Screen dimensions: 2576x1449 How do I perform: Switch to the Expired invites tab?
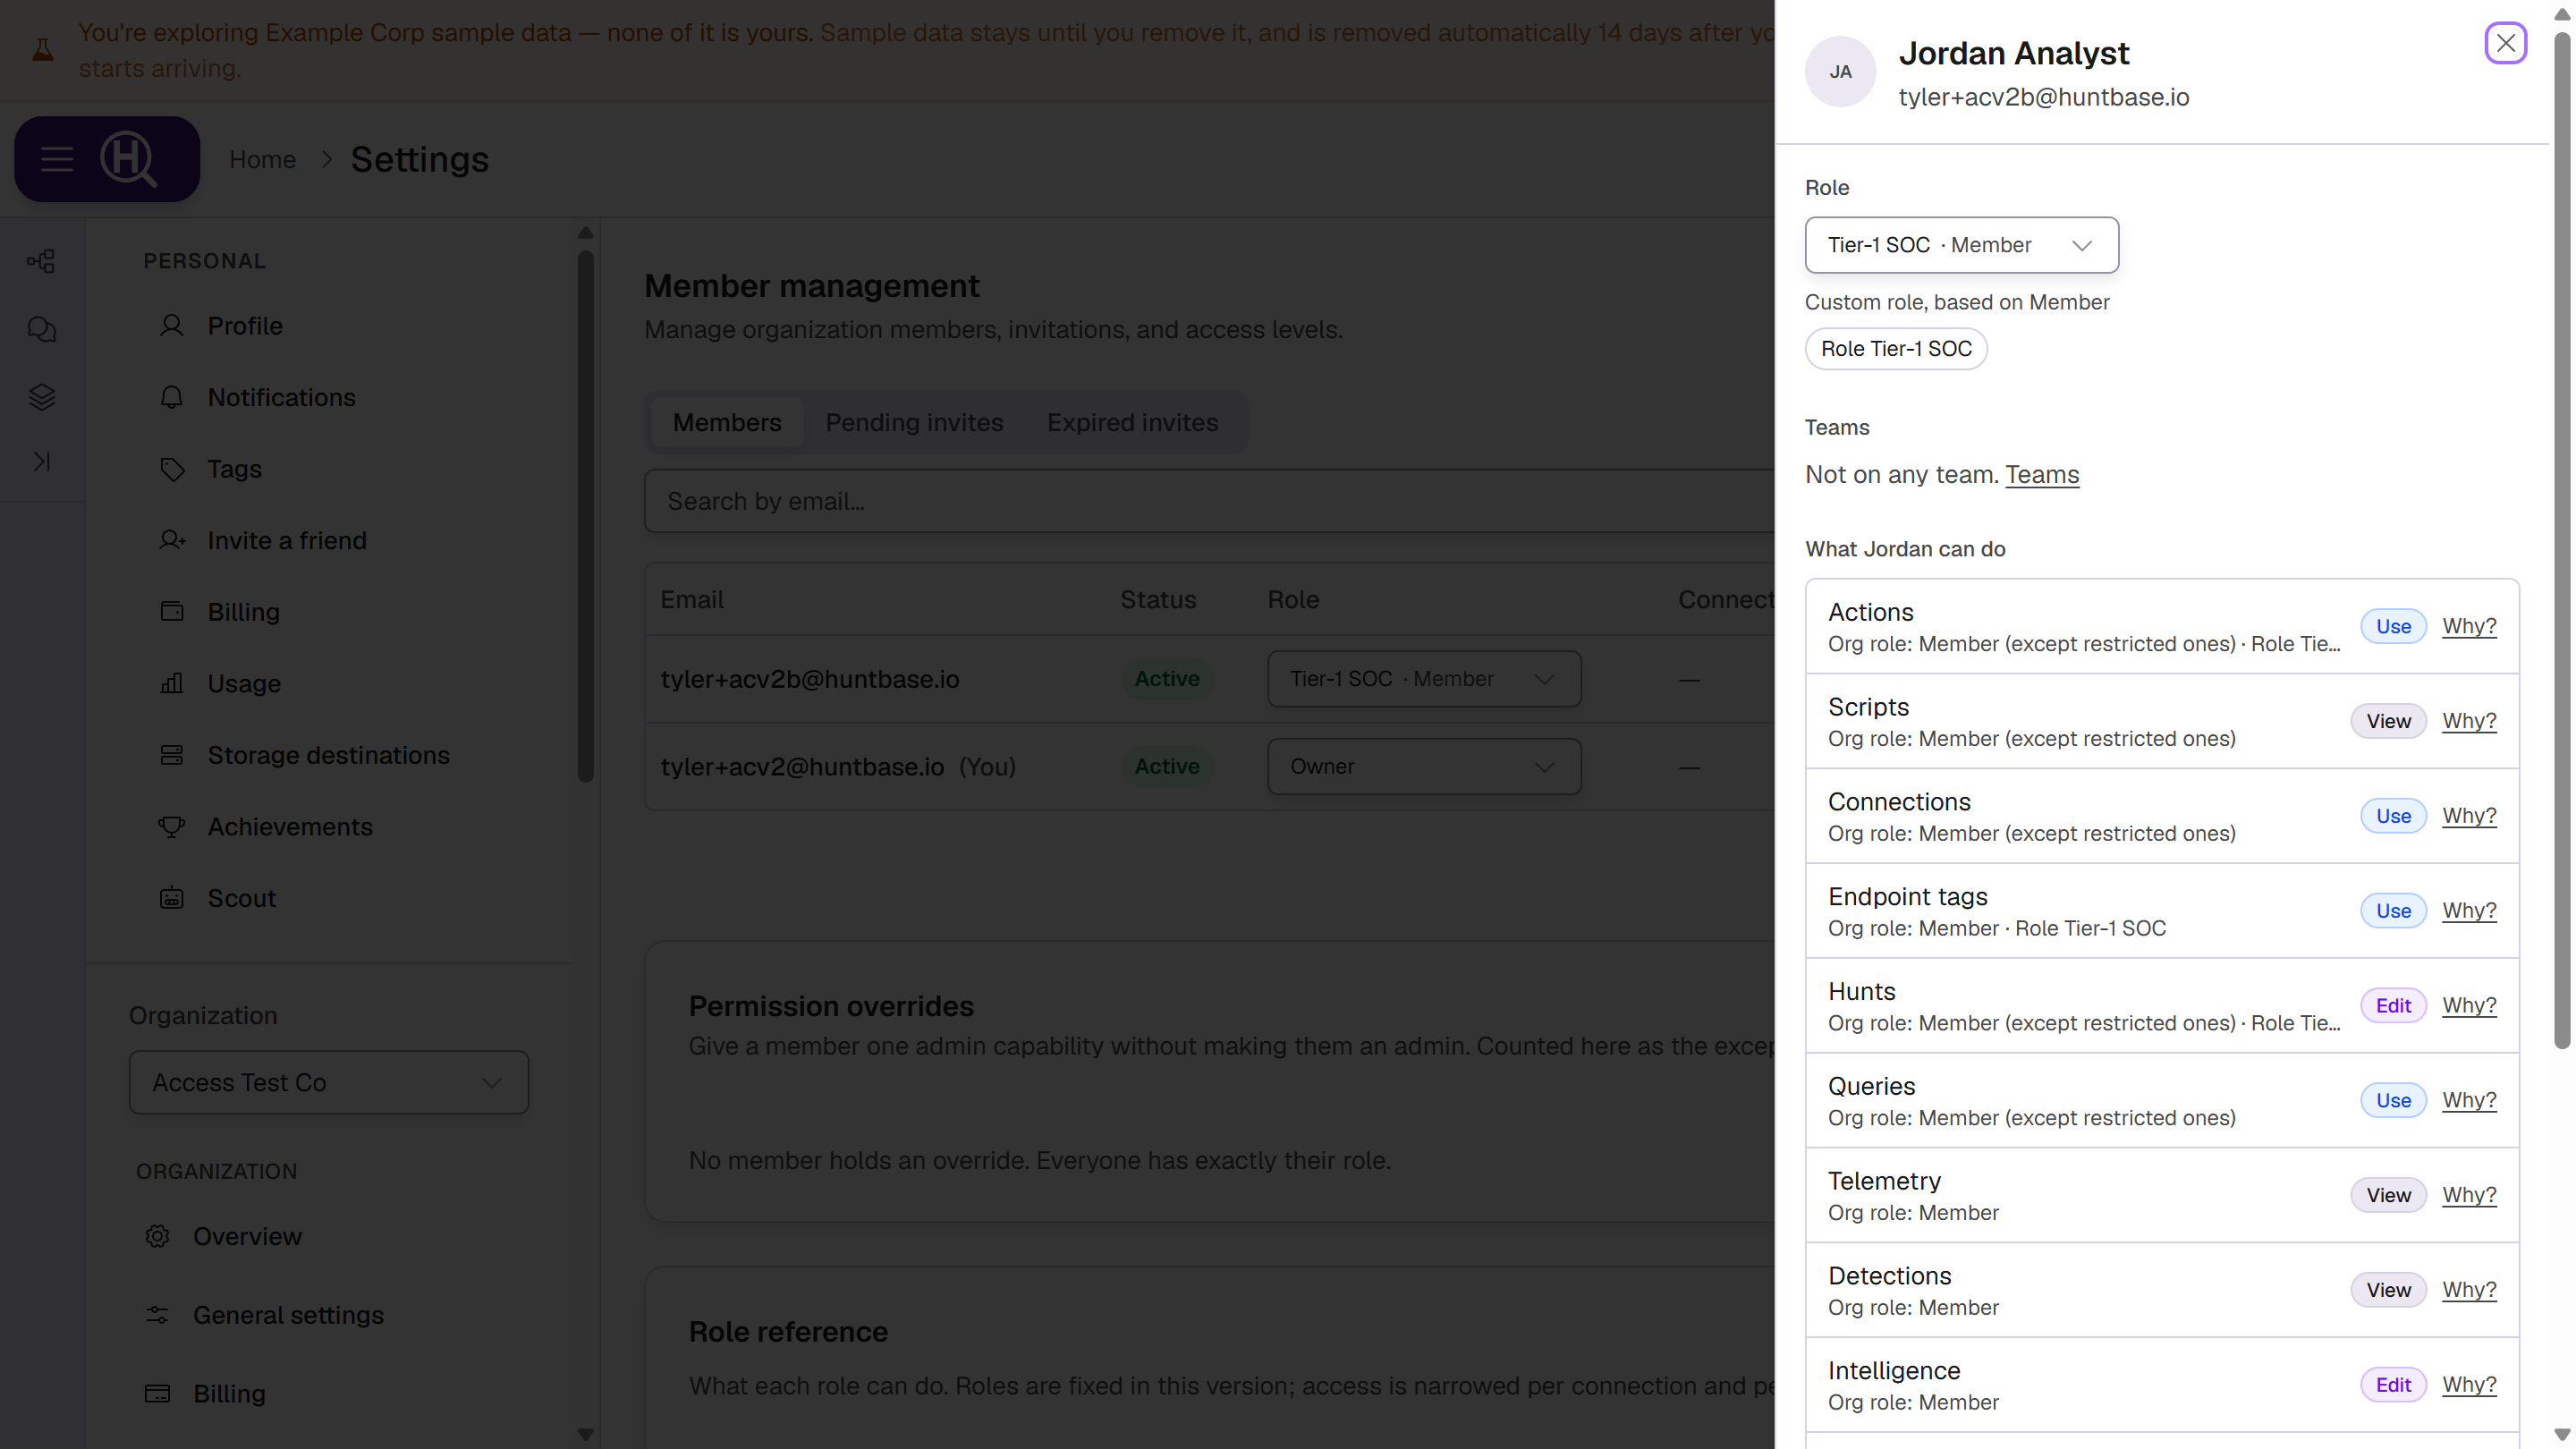pyautogui.click(x=1132, y=422)
